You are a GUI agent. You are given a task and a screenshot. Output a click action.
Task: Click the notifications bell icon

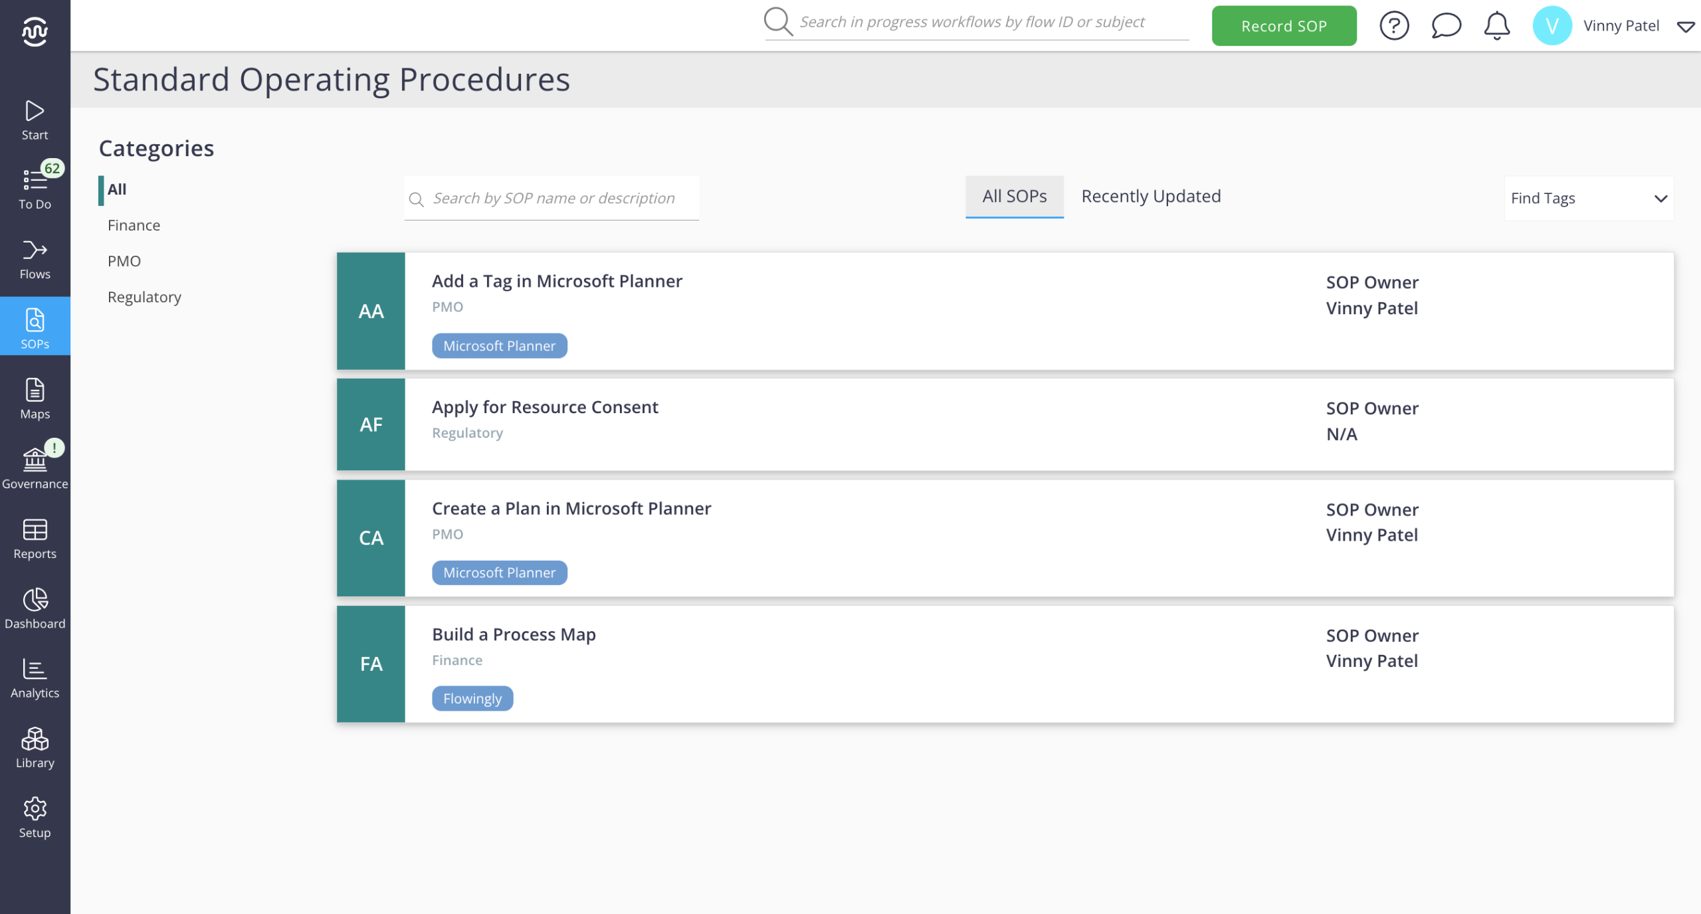point(1496,26)
